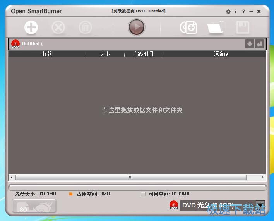Click the horizontal scrollbar thumb

[x=131, y=177]
